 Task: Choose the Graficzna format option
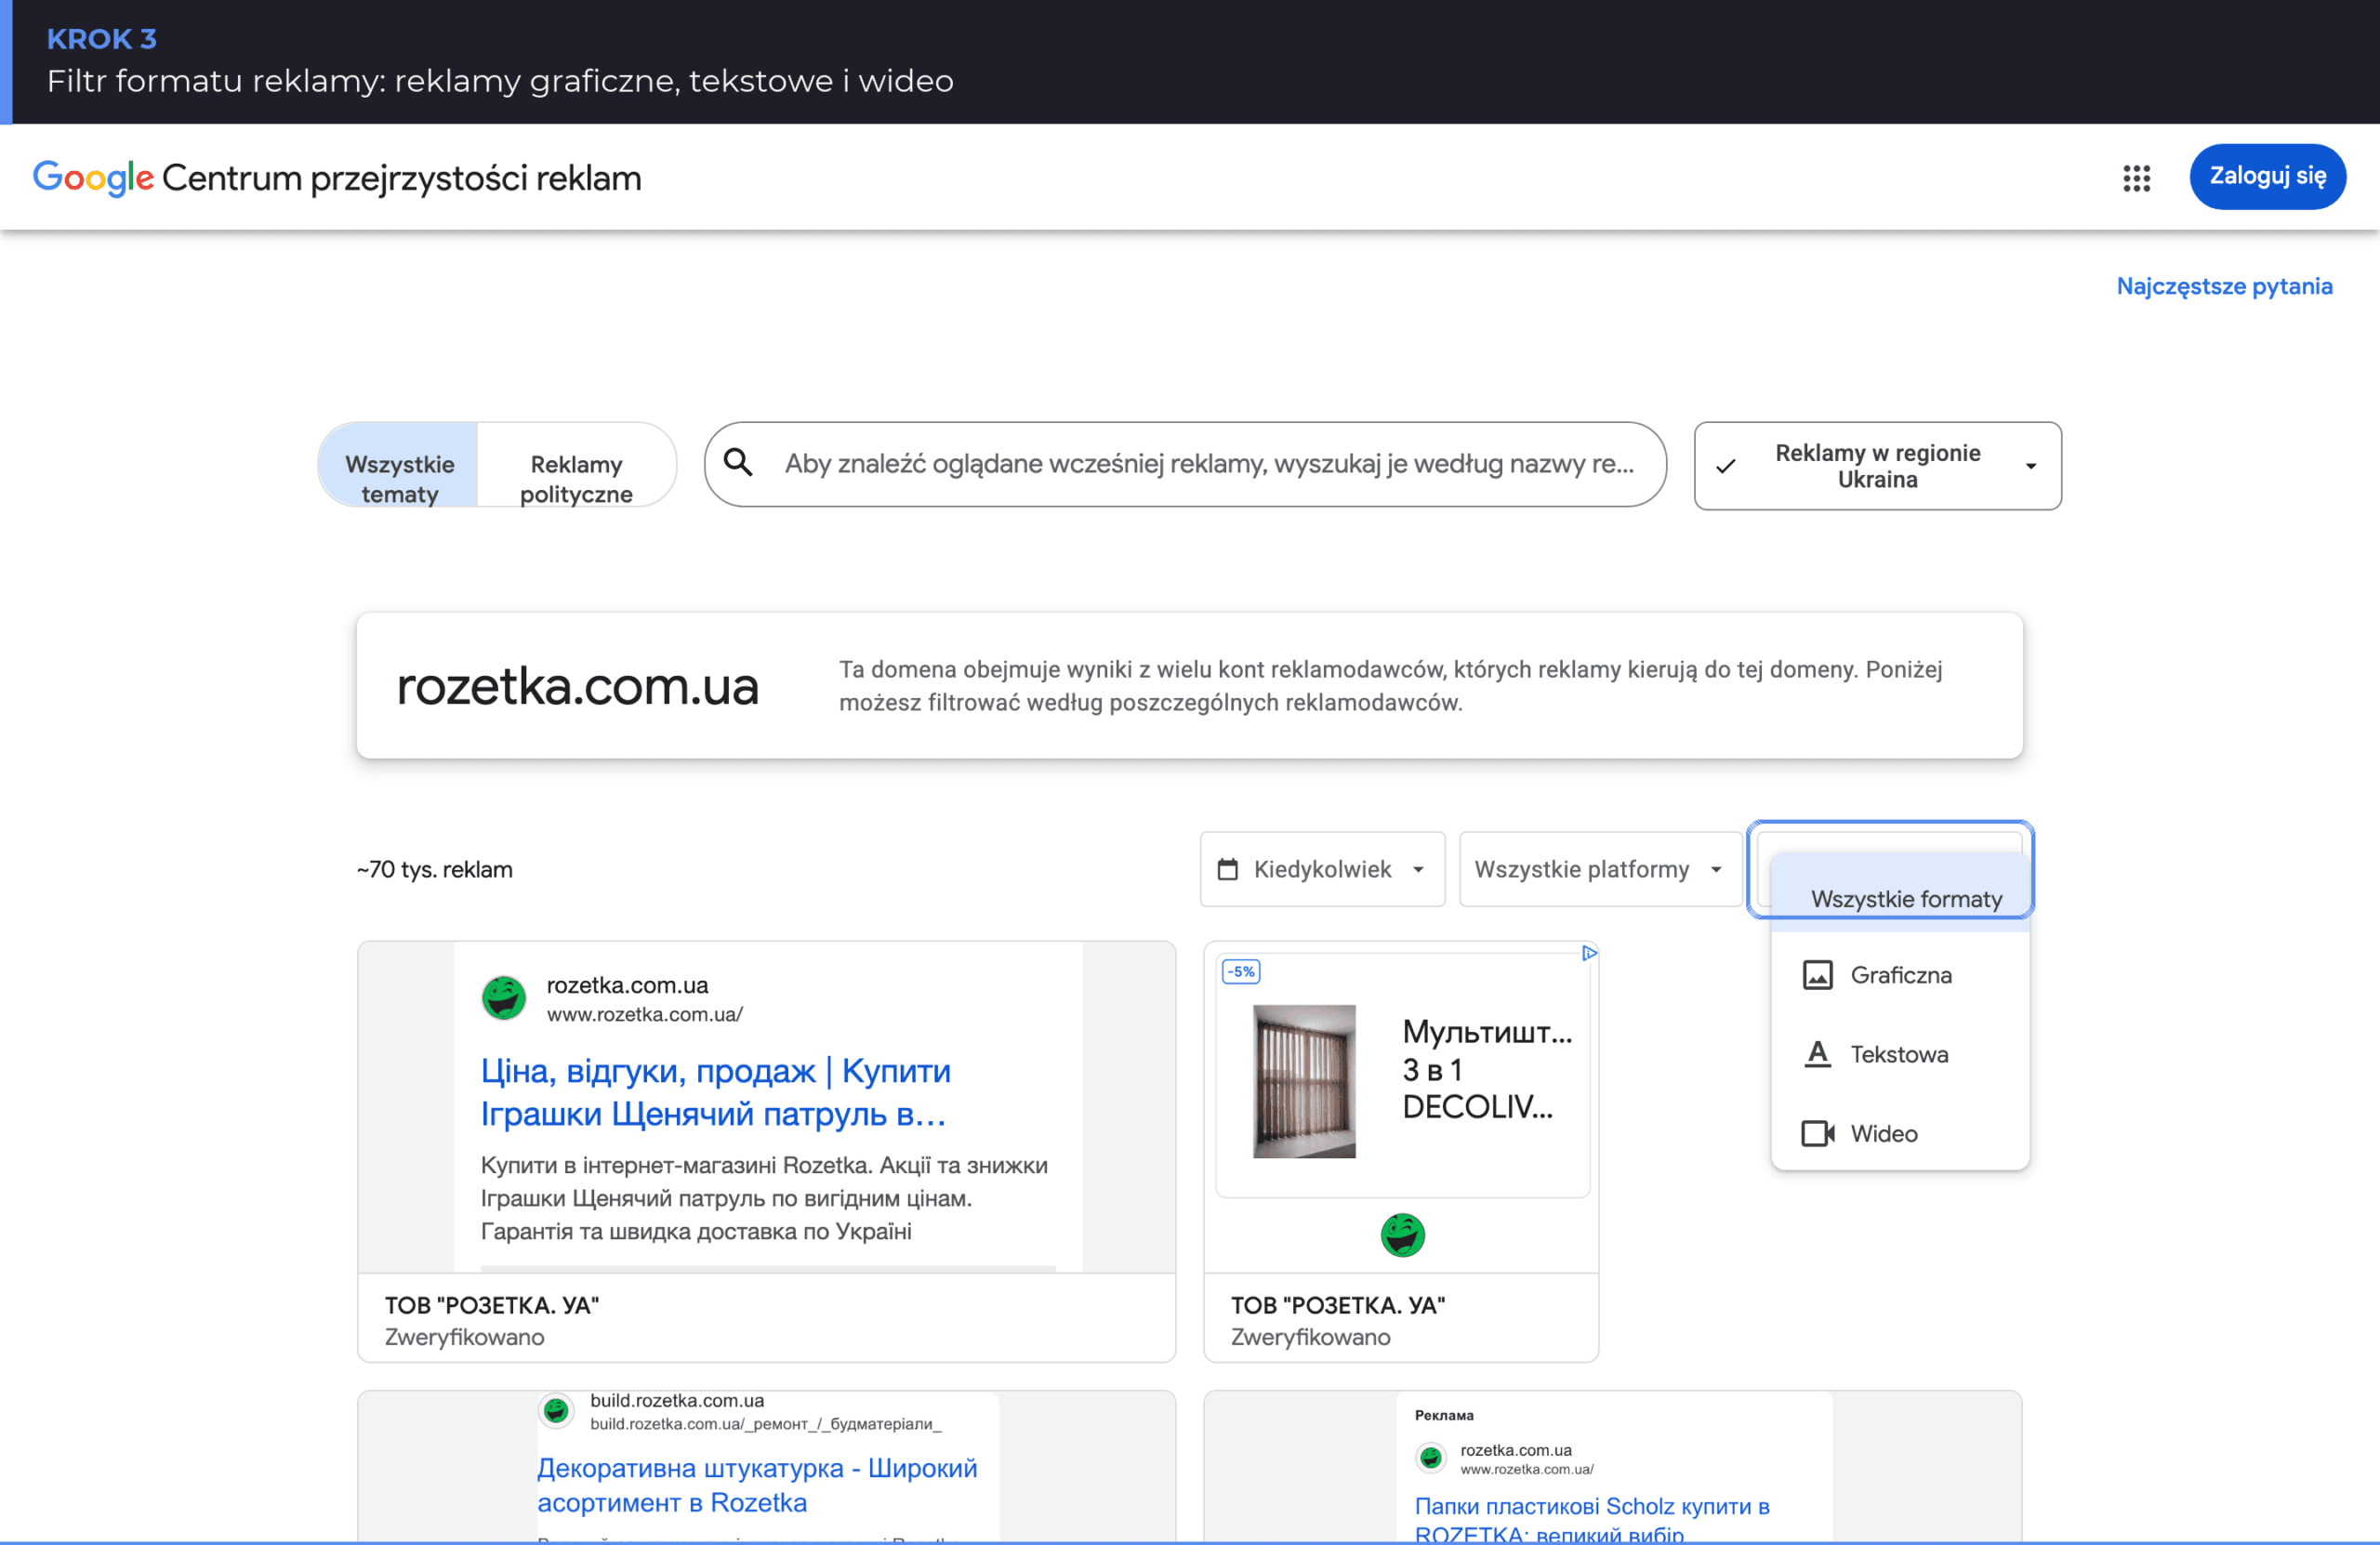1900,975
